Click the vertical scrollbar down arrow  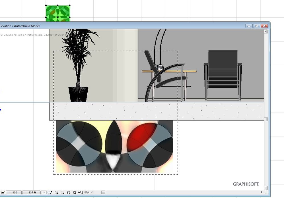tap(266, 188)
